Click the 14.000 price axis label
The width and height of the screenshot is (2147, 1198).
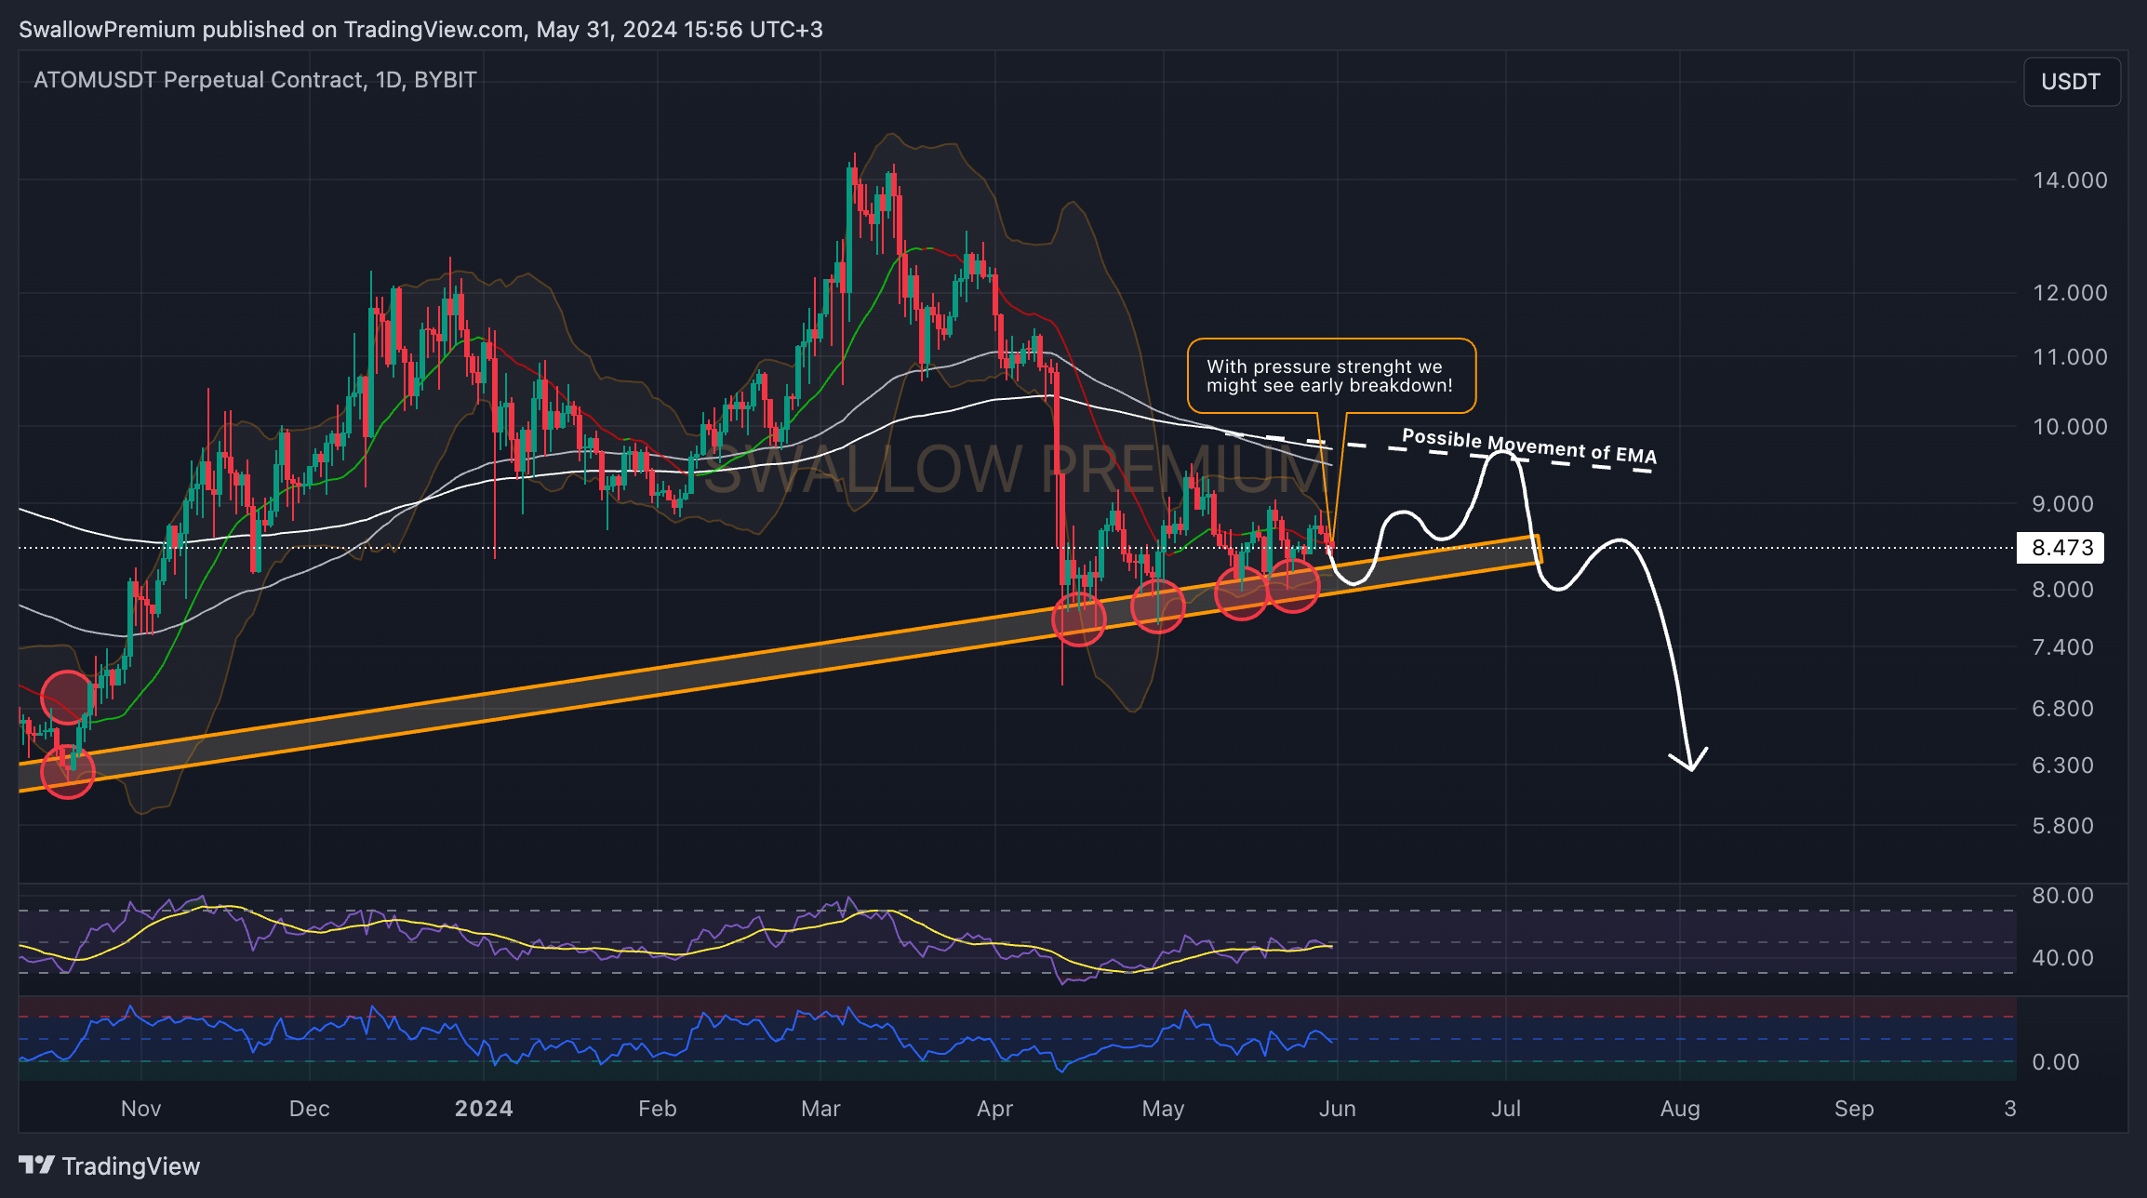2070,180
